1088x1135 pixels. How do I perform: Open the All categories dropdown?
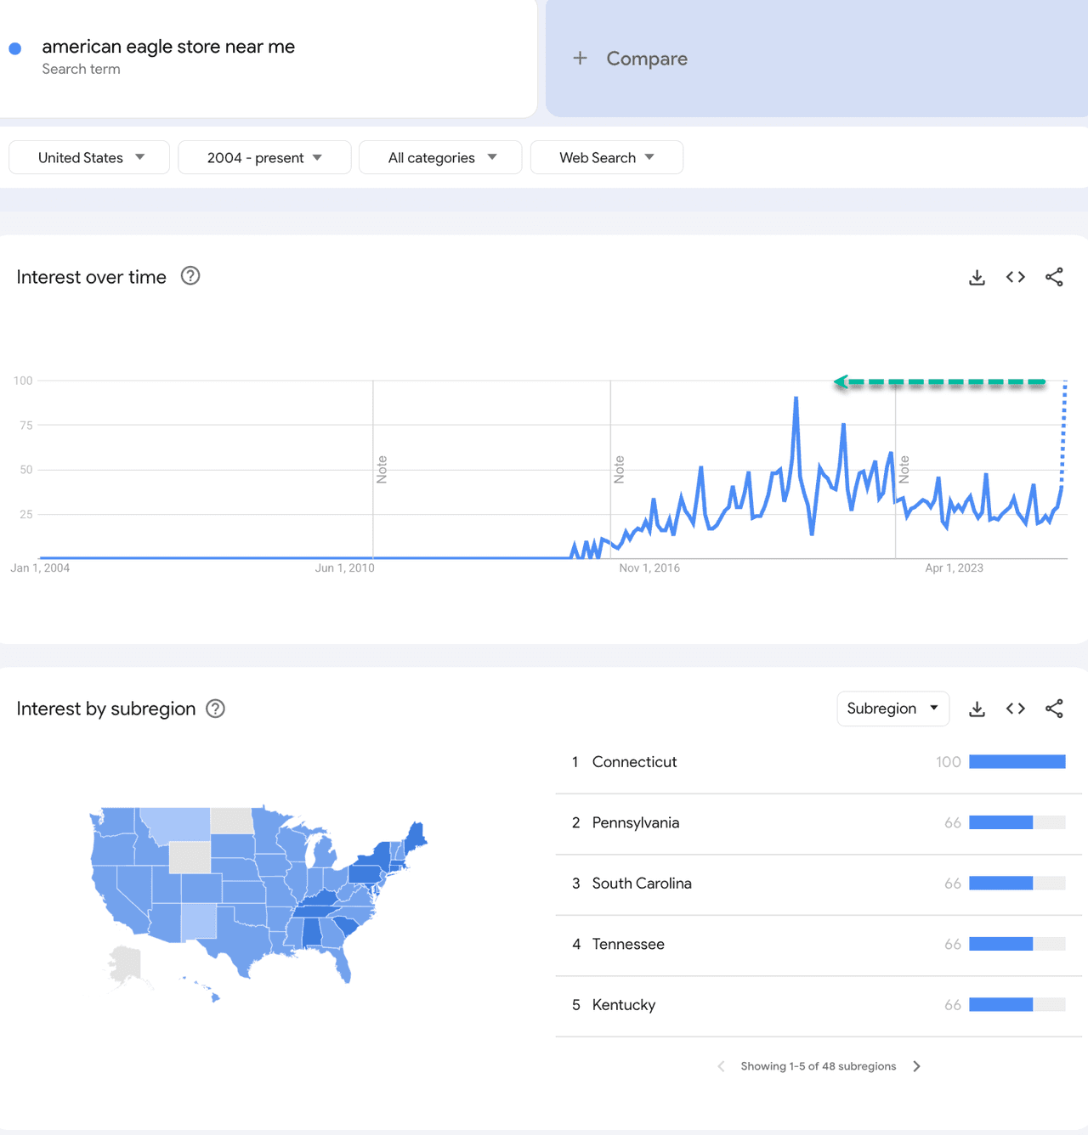tap(440, 157)
